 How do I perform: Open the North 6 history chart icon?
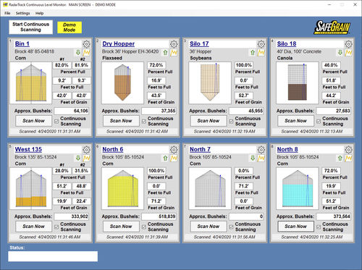[x=174, y=159]
